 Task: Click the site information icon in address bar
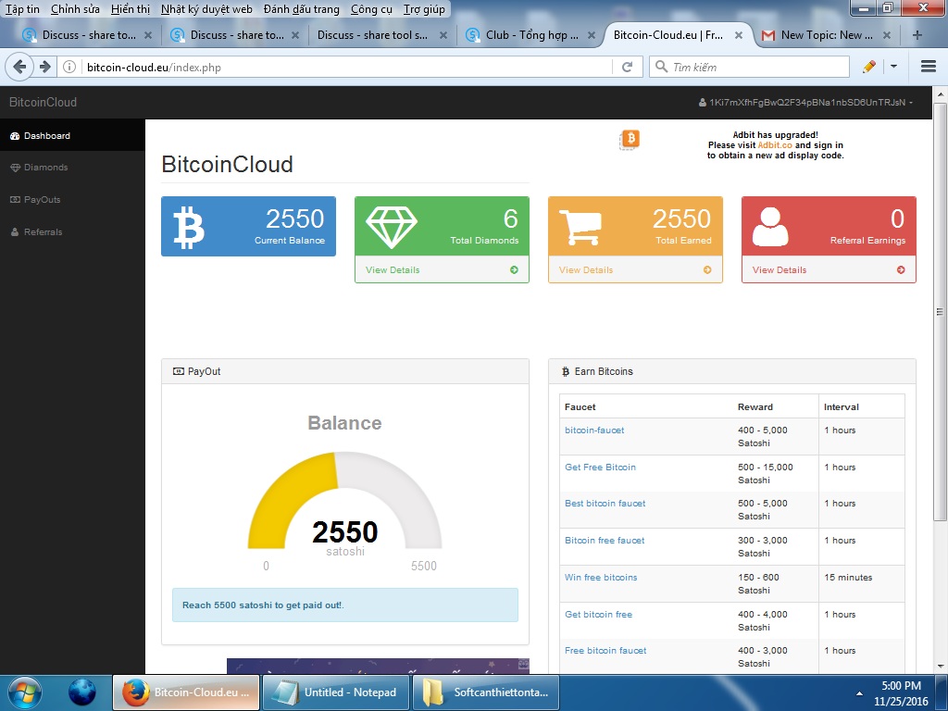coord(69,67)
